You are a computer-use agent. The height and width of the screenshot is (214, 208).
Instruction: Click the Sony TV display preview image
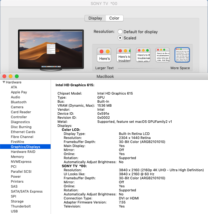(x=51, y=50)
